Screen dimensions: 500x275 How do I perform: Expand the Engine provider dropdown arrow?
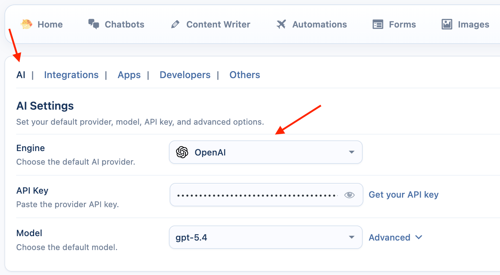[351, 152]
